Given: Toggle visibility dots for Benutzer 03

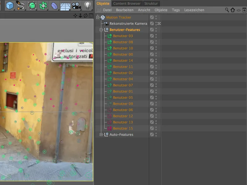Looking at the screenshot, I should point(156,36).
